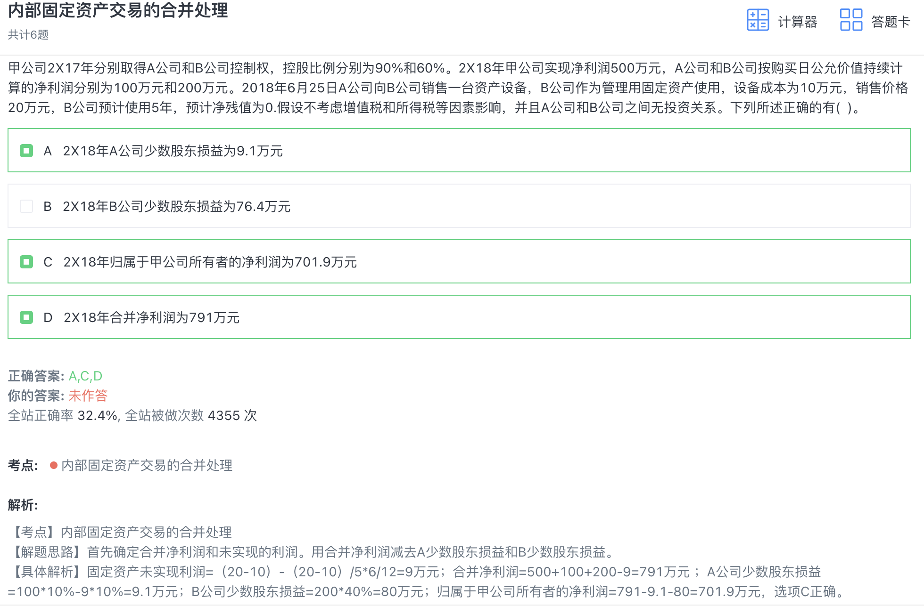This screenshot has width=924, height=614.
Task: Toggle checkbox for option A
Action: click(26, 151)
